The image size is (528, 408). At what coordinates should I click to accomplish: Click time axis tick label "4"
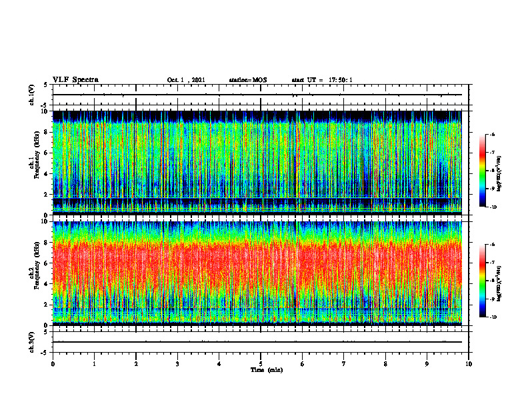[219, 364]
